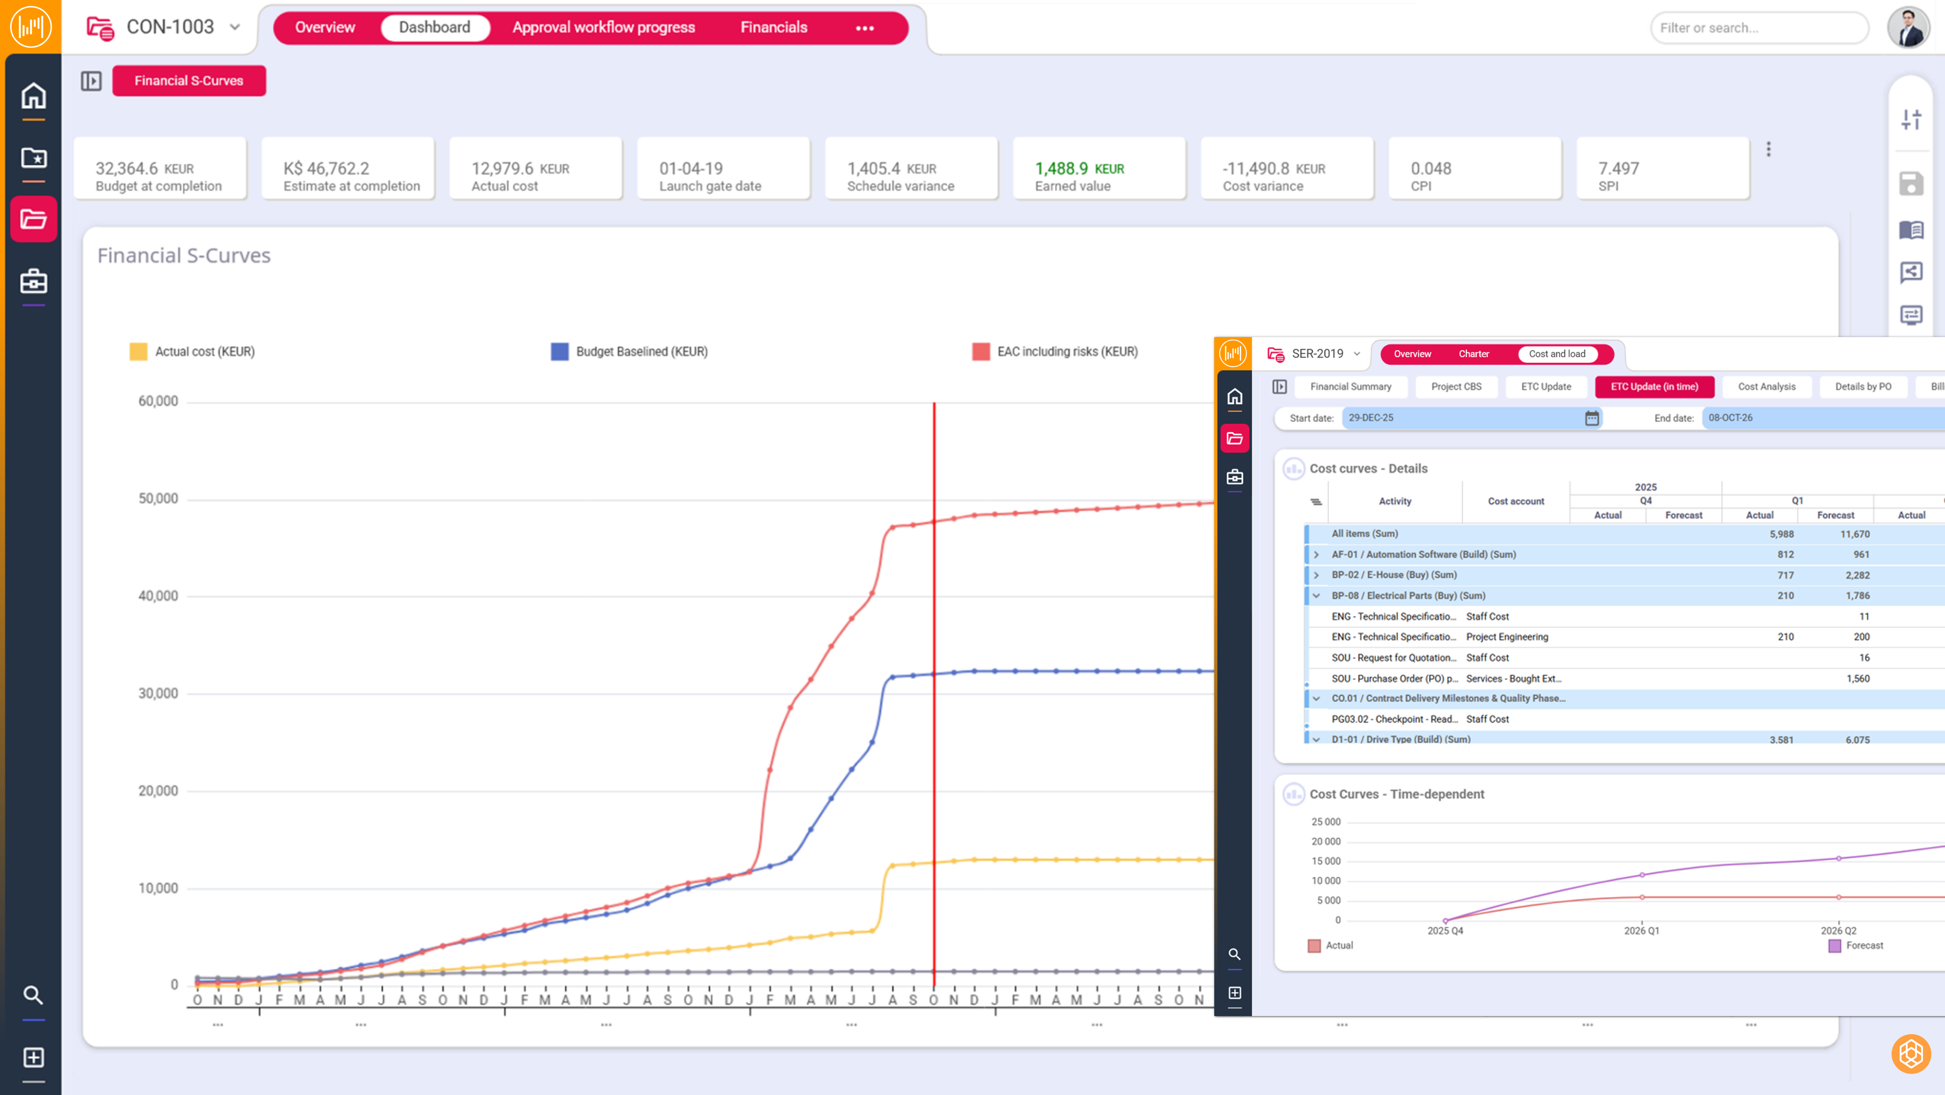
Task: Click open-folder icon in SER-2019 window sidebar
Action: point(1234,438)
